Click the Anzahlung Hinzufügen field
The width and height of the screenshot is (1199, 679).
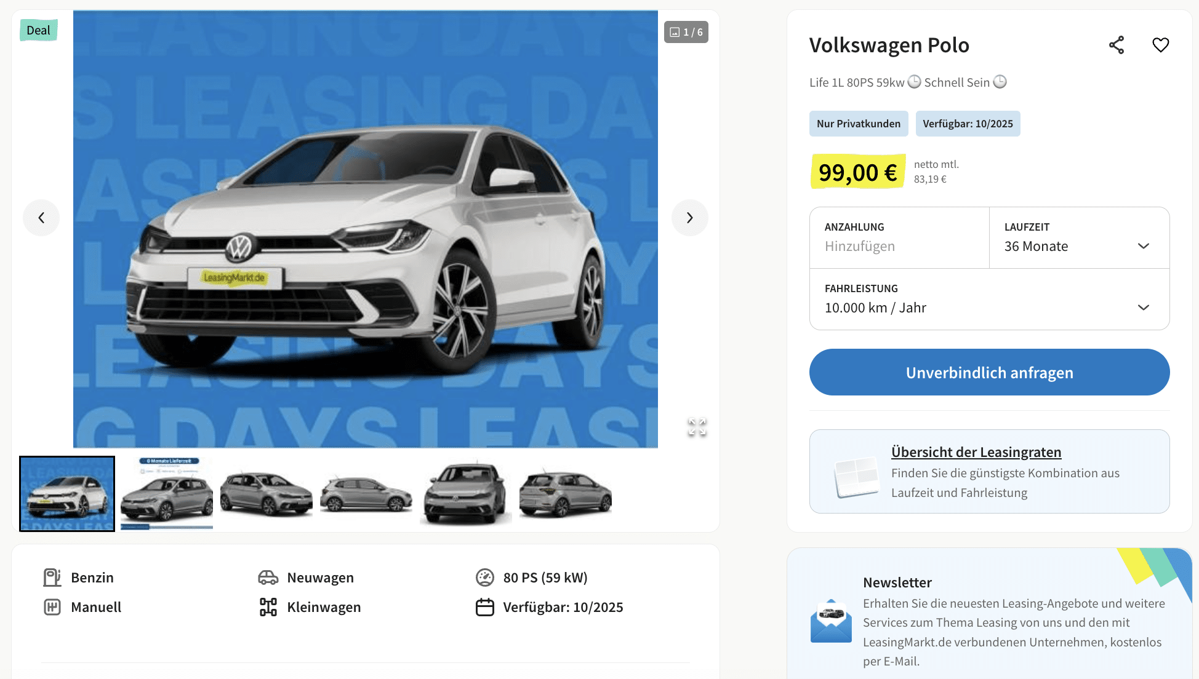(899, 238)
